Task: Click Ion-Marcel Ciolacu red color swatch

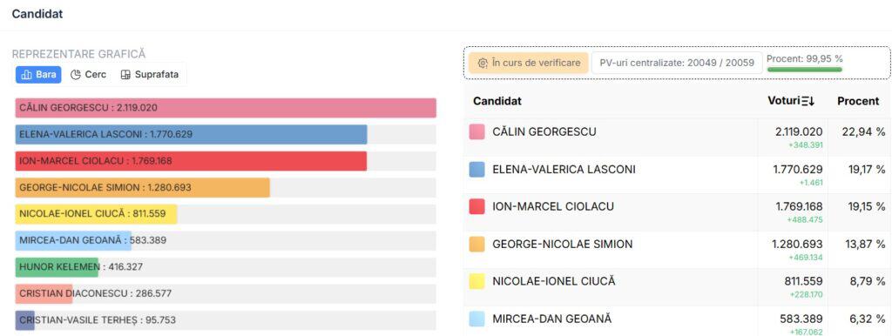Action: coord(476,206)
